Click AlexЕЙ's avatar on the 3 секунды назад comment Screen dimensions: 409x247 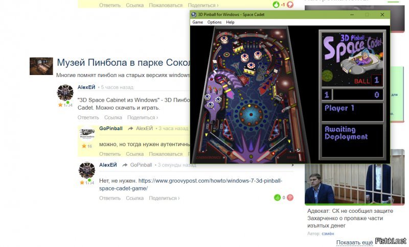tap(87, 170)
